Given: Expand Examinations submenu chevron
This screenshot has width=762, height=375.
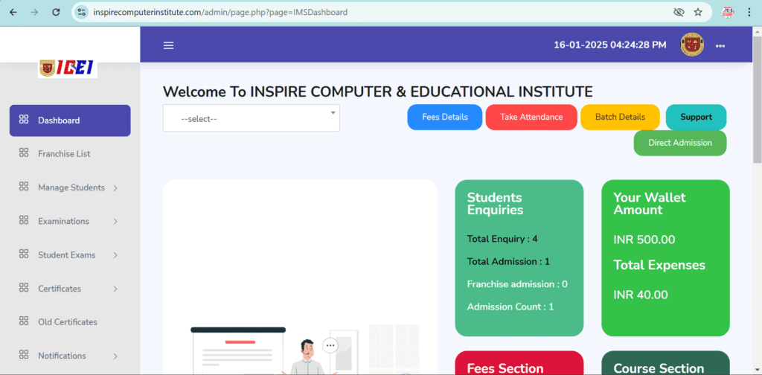Looking at the screenshot, I should pos(115,222).
